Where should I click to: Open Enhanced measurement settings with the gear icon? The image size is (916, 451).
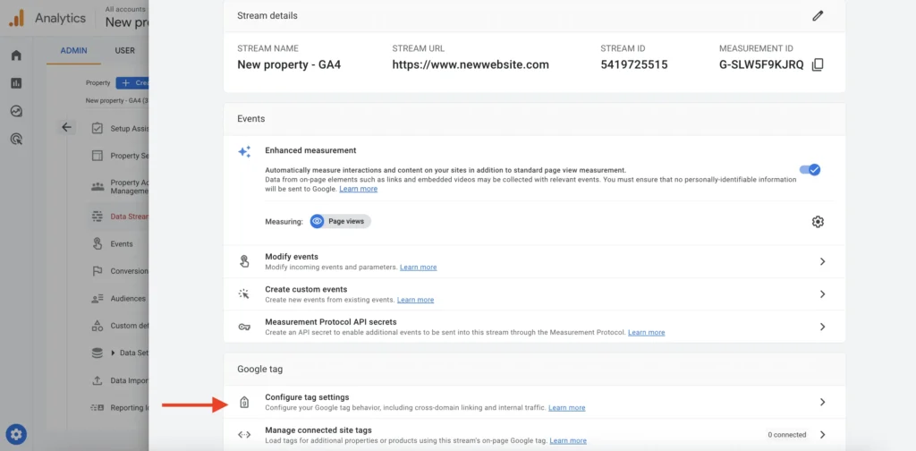tap(818, 221)
